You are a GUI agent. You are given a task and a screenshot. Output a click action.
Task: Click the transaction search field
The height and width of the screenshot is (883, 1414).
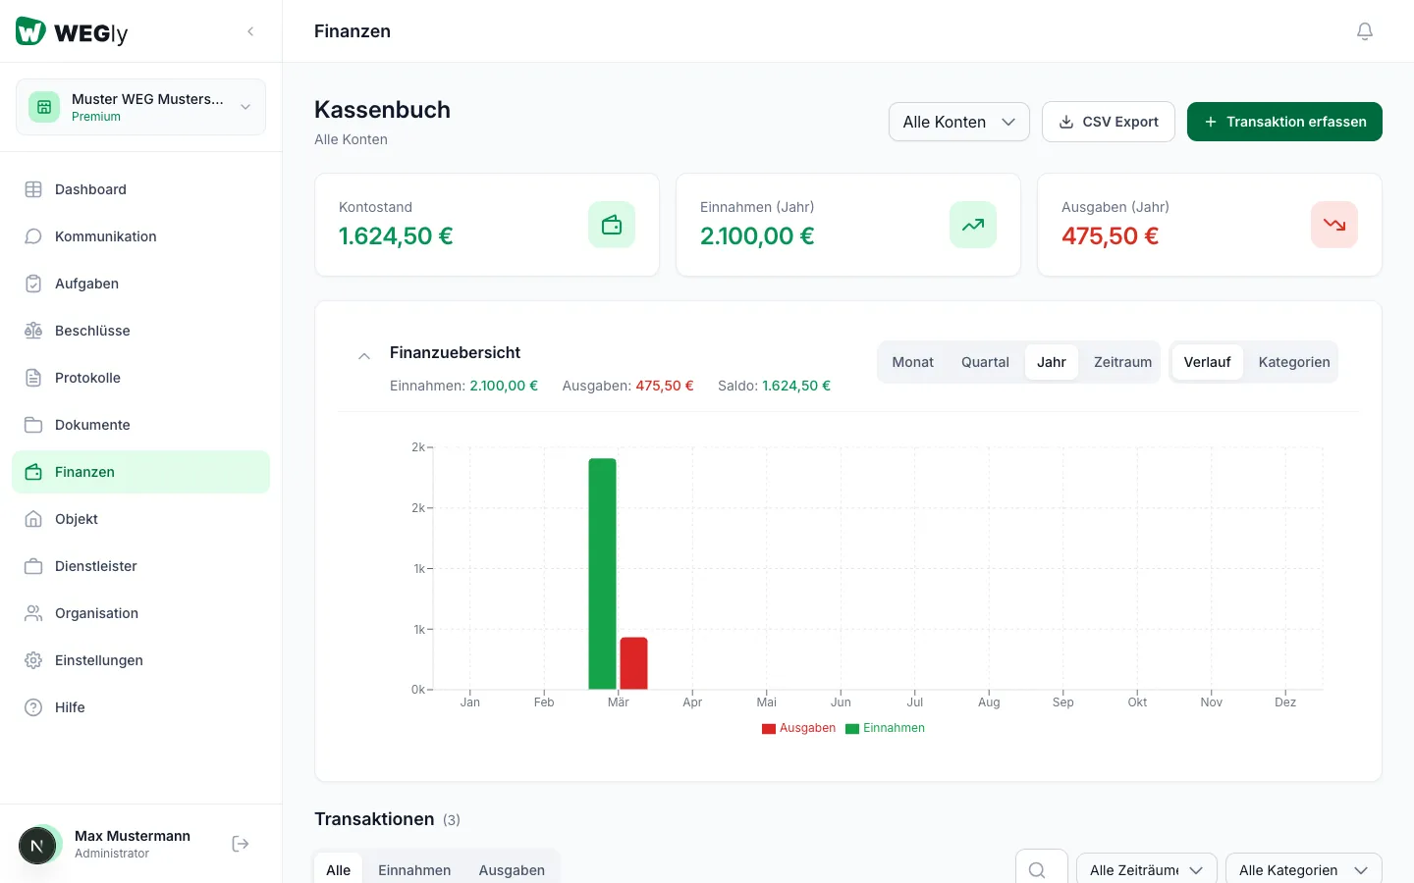[1040, 869]
